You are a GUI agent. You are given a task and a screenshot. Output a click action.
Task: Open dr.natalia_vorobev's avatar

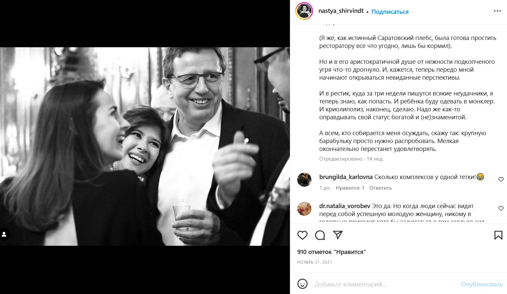[304, 209]
